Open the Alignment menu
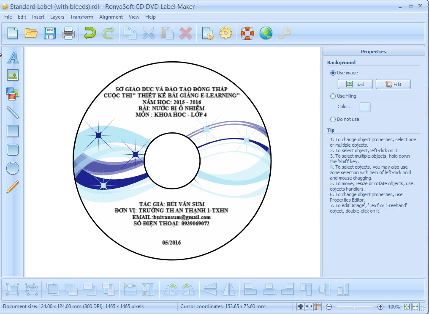The height and width of the screenshot is (314, 429). [111, 17]
